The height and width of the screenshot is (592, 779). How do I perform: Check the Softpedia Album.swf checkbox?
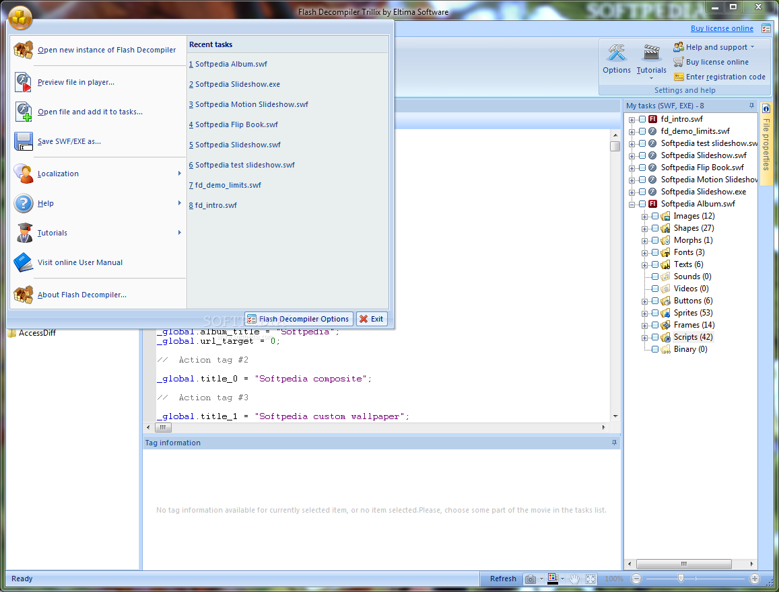click(642, 204)
